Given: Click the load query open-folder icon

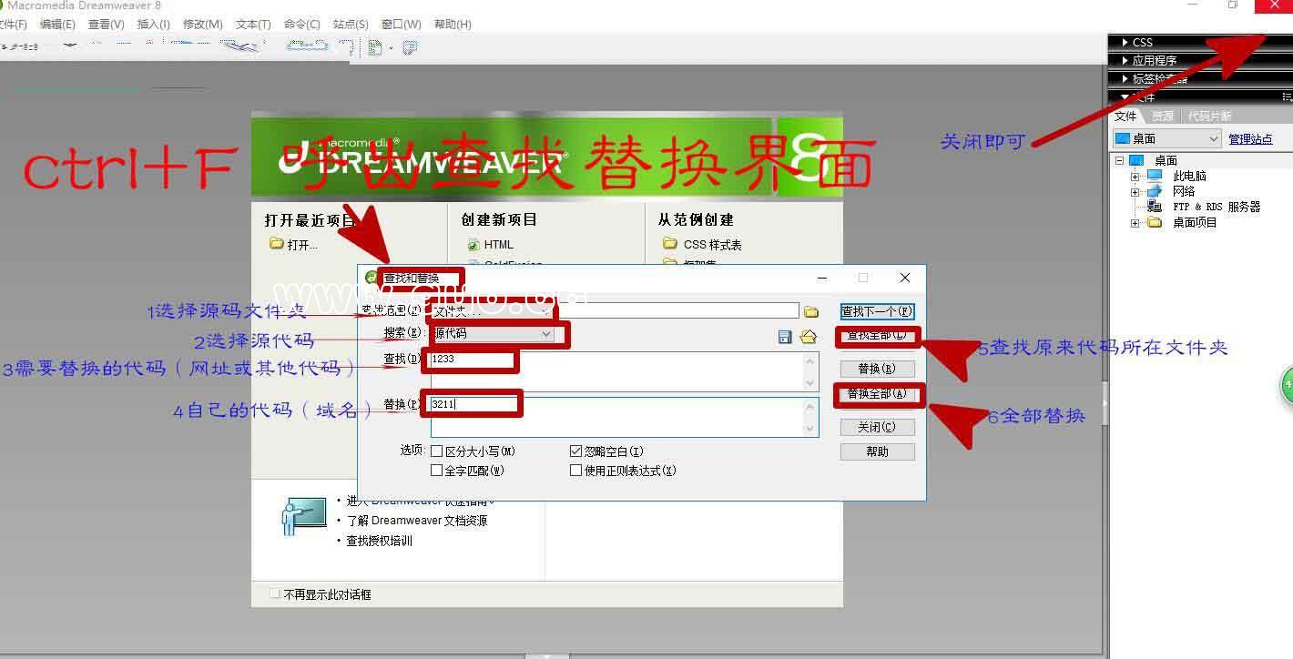Looking at the screenshot, I should 808,337.
